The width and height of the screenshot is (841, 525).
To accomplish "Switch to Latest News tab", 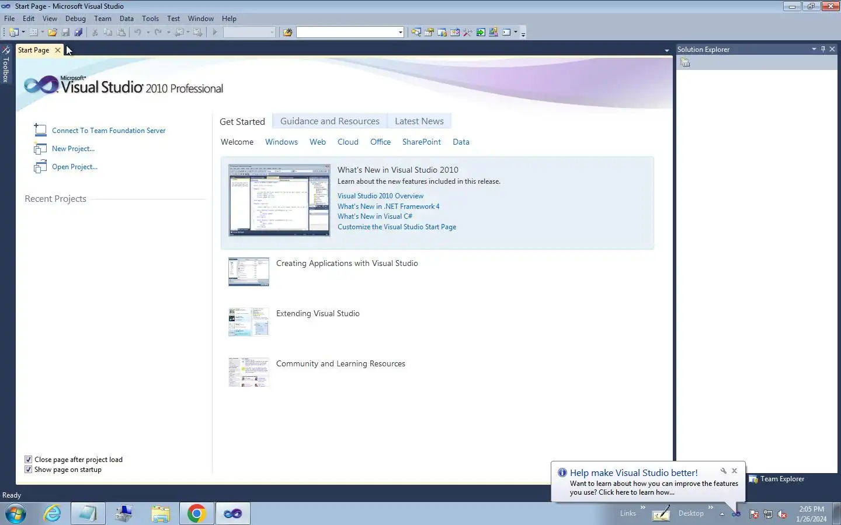I will 419,121.
